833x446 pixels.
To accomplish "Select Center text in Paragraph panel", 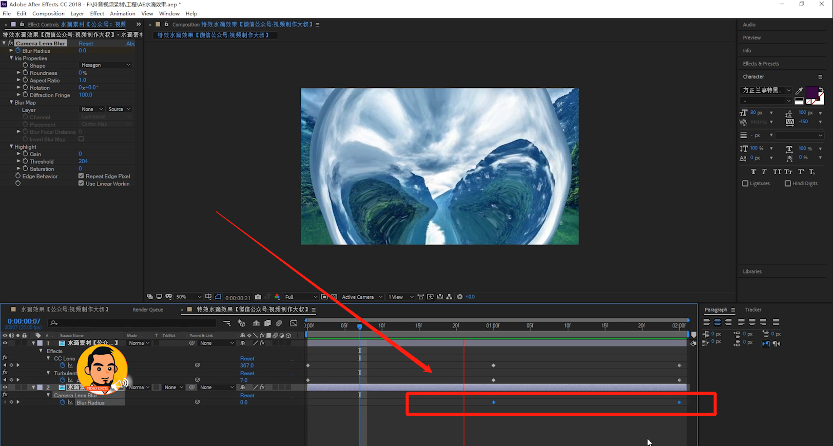I will click(718, 322).
